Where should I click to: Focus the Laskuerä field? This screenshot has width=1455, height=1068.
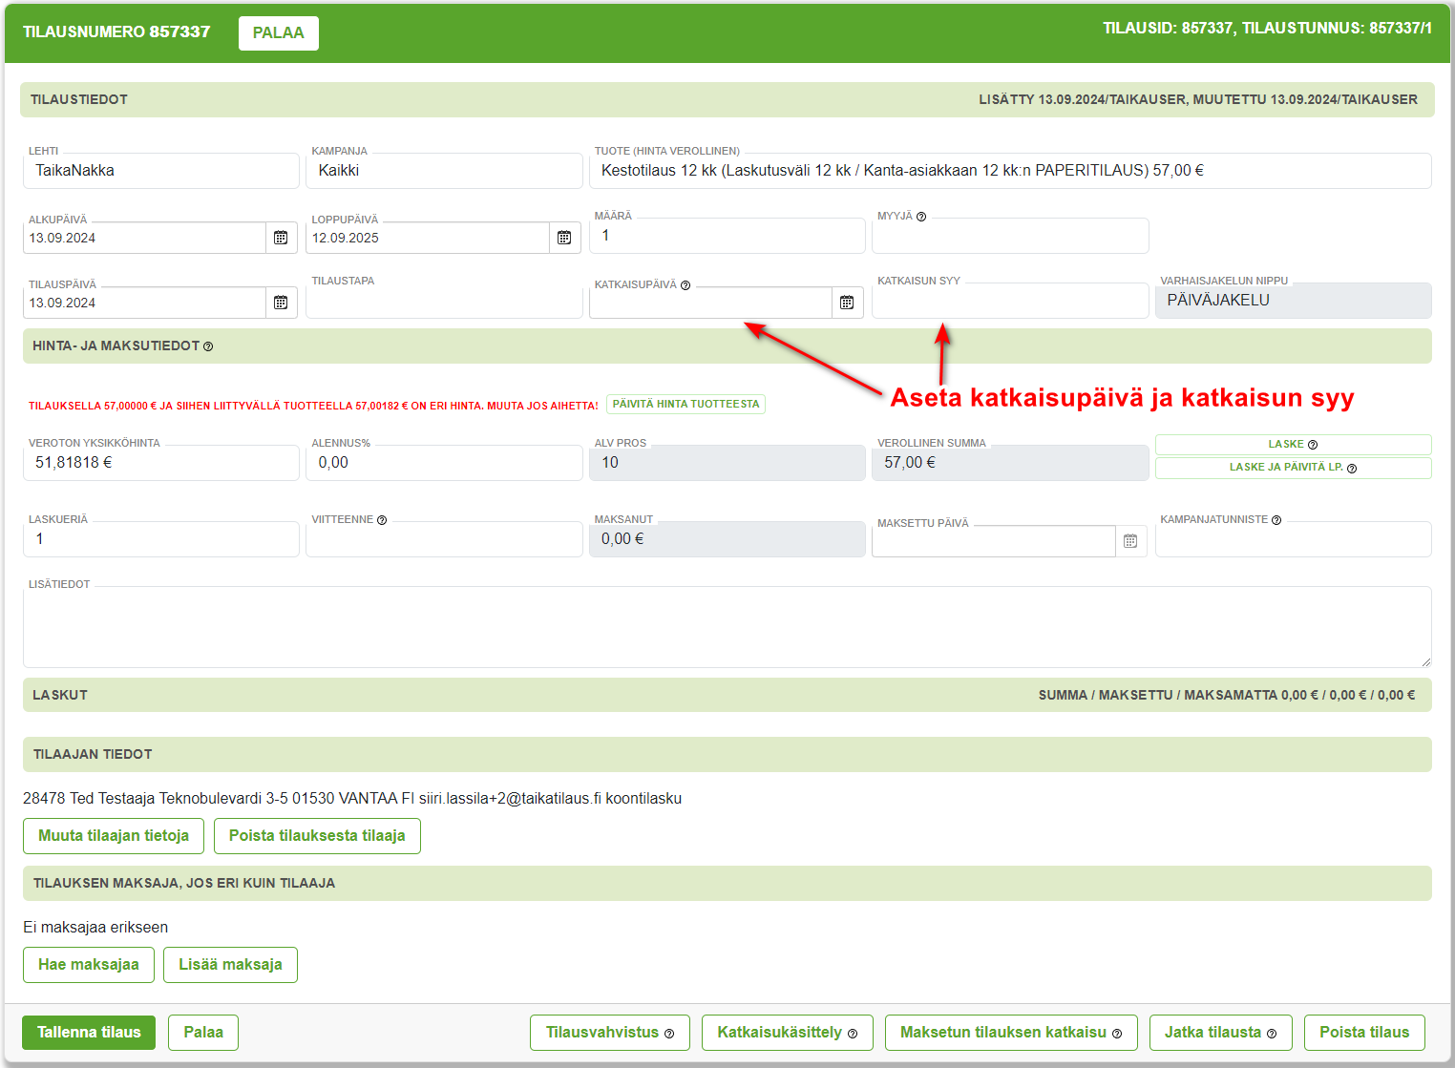click(x=160, y=539)
